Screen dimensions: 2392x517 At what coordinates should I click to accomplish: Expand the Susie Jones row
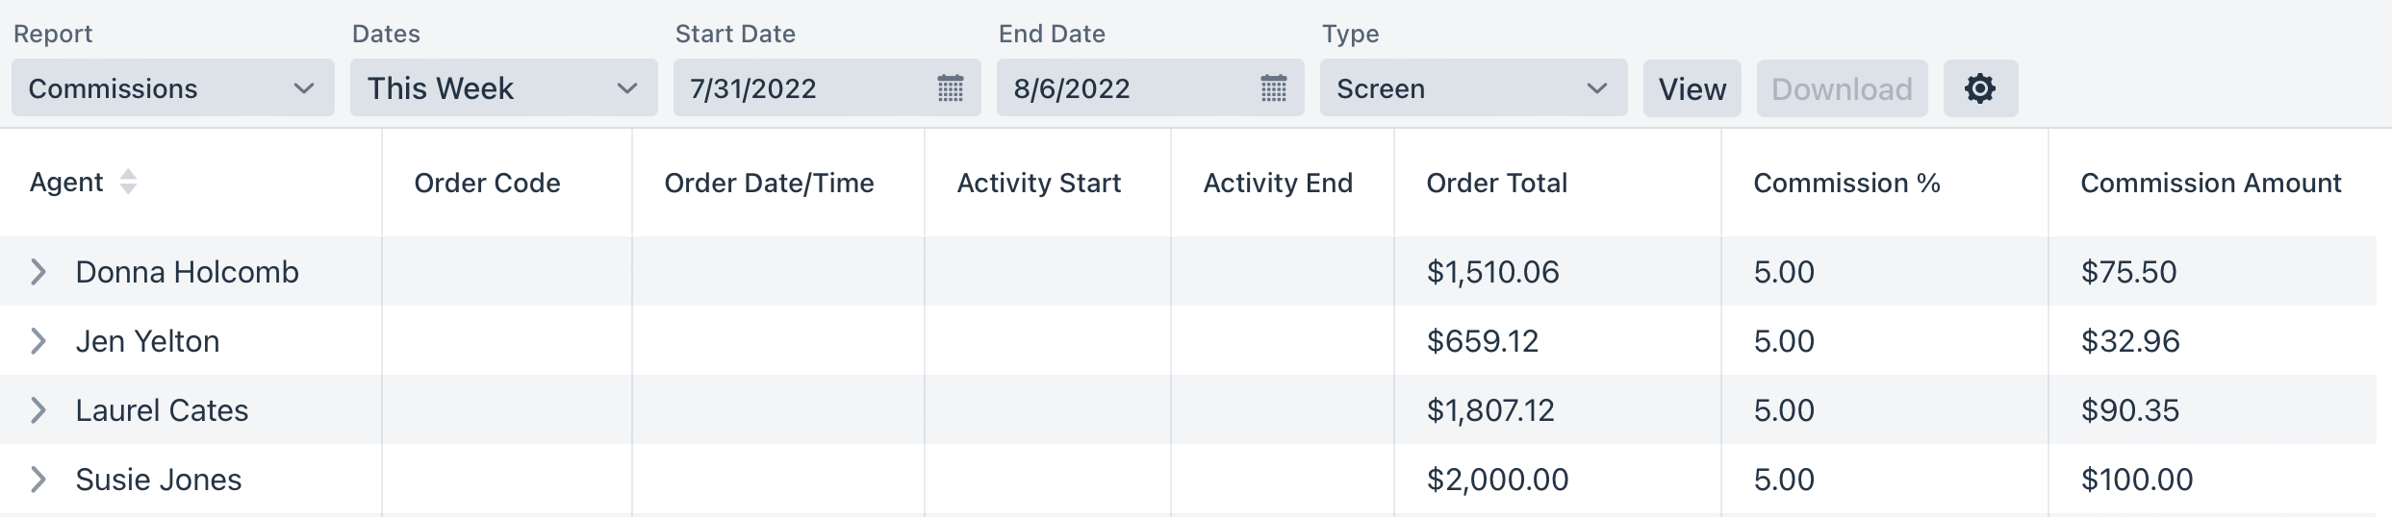[38, 480]
